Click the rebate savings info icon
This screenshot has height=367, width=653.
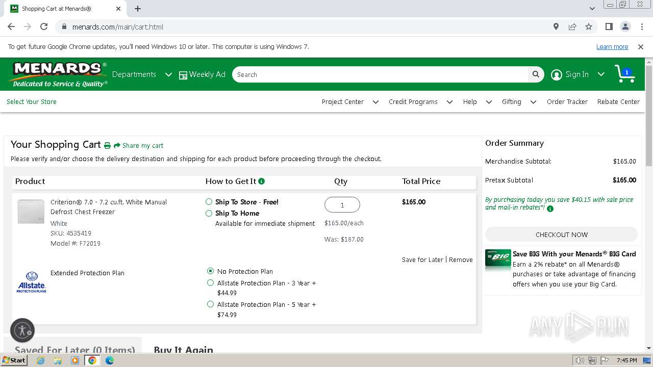[x=550, y=208]
